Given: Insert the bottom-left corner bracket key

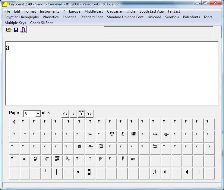Looking at the screenshot, I should coord(36,173).
